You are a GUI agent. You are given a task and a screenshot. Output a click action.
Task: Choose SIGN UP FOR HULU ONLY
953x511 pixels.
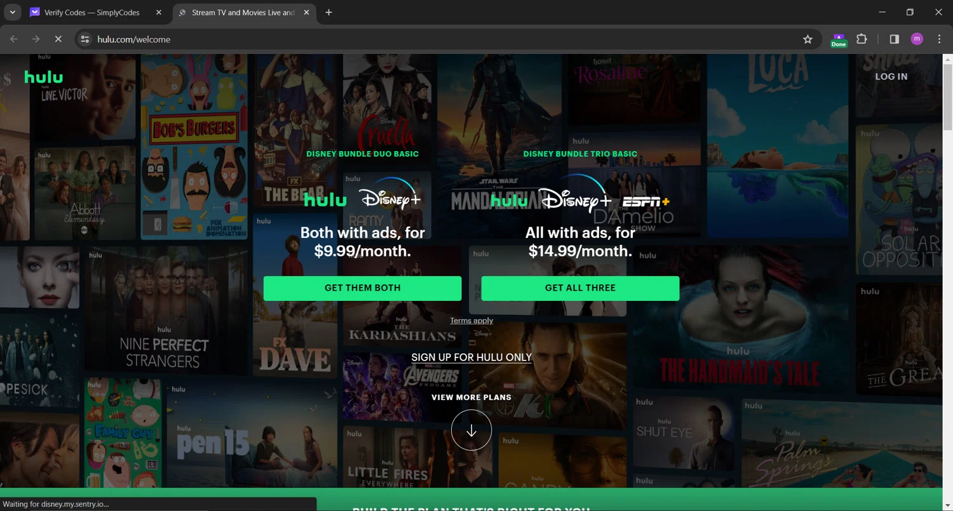pos(471,357)
